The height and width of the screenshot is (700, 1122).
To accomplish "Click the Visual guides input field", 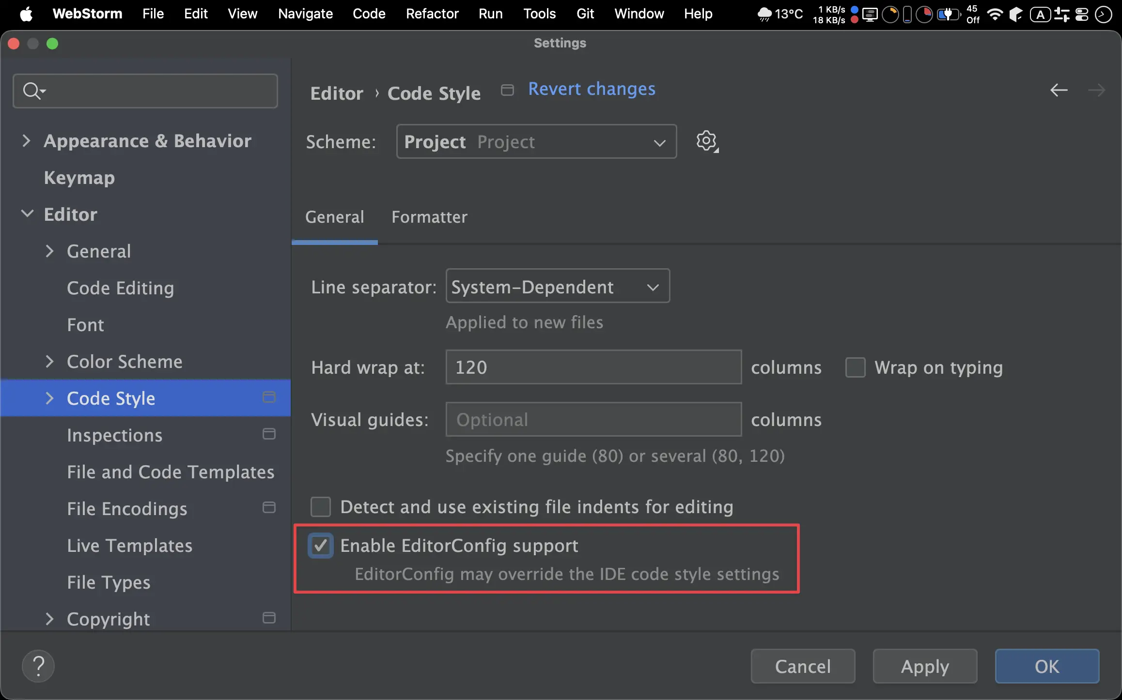I will pos(593,420).
